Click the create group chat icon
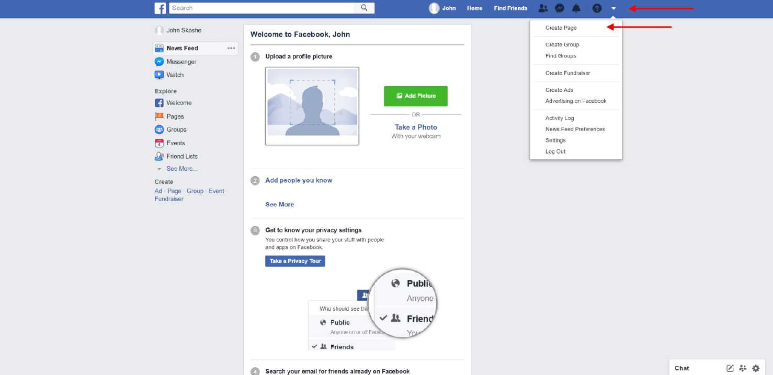 point(743,368)
